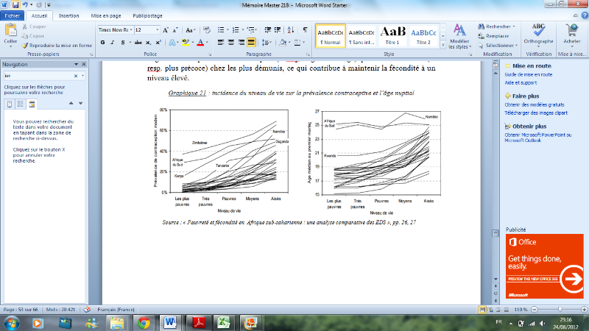589x331 pixels.
Task: Run Orthographe spell check
Action: pos(538,34)
